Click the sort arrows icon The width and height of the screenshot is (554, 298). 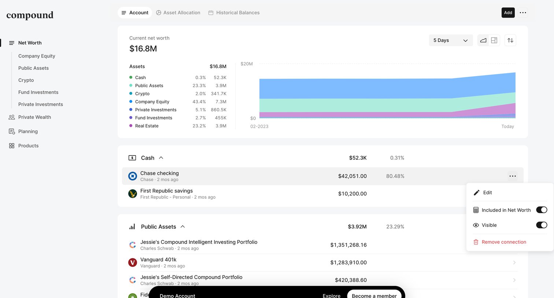[x=510, y=40]
